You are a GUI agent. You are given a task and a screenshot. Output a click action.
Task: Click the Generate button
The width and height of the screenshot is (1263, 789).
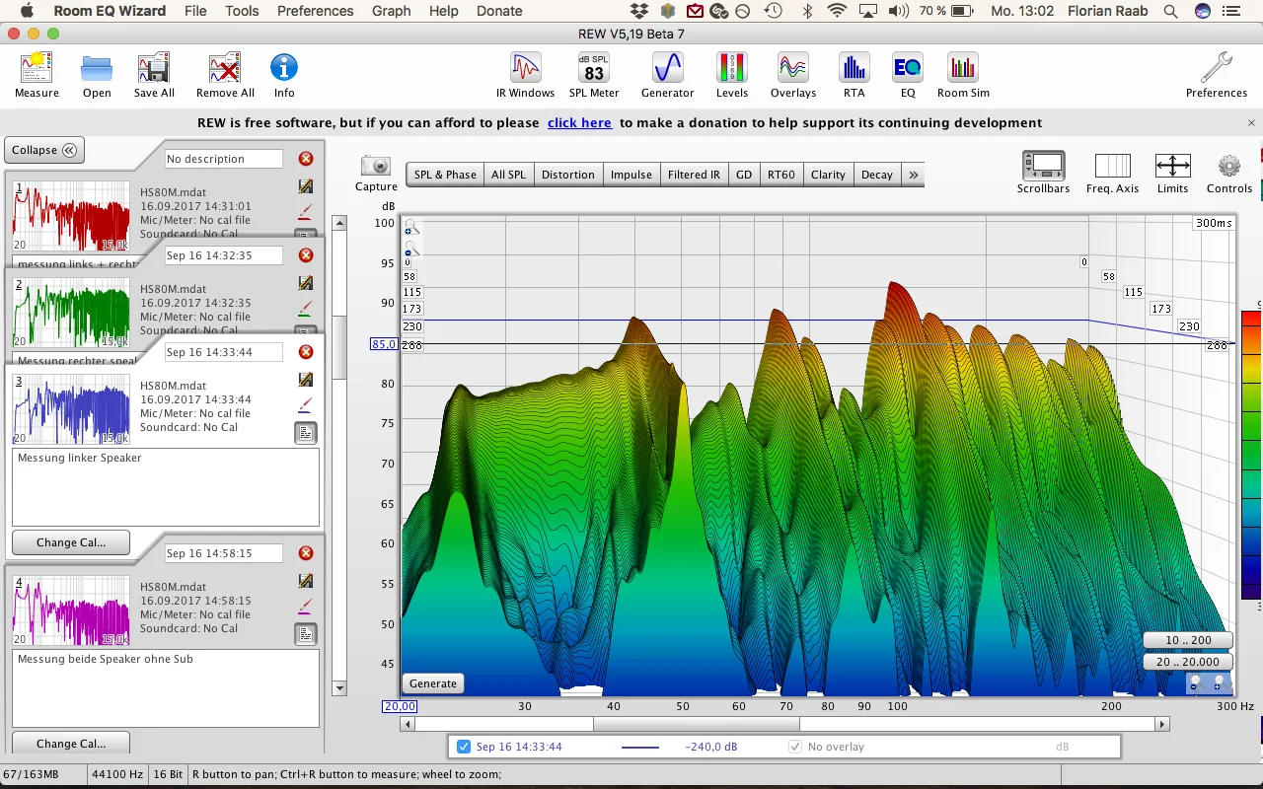click(x=433, y=683)
